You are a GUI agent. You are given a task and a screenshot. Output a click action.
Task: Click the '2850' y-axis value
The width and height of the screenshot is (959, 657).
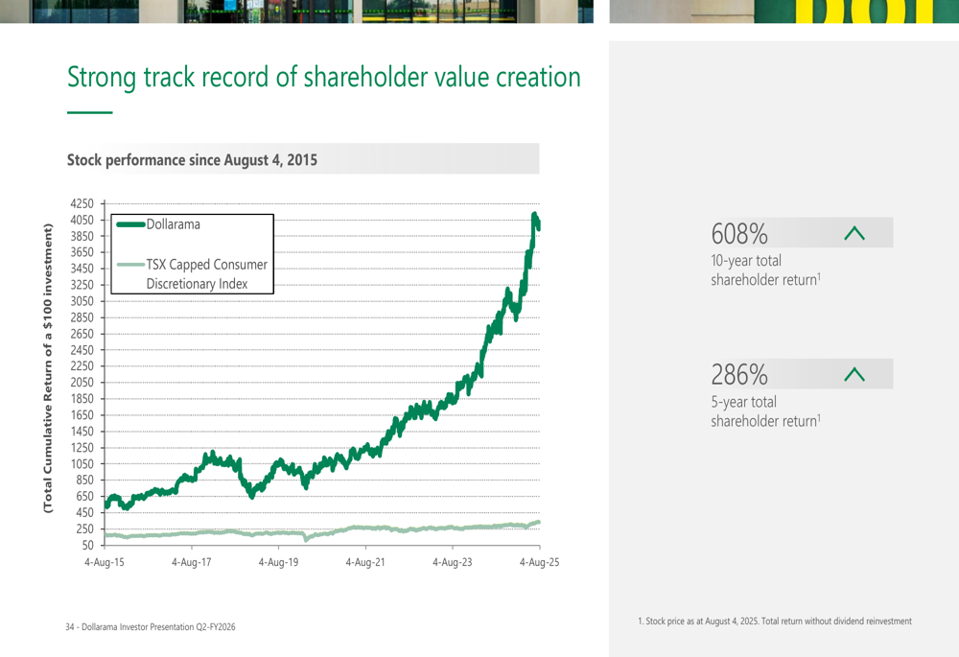pos(82,317)
